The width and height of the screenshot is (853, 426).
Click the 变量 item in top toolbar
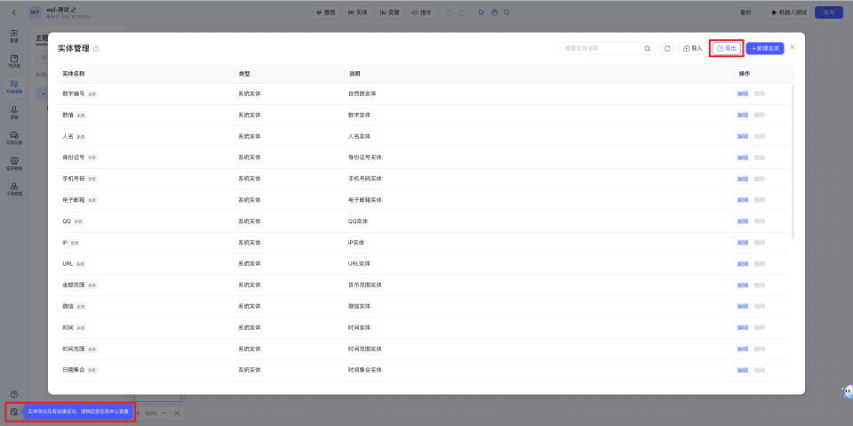390,12
